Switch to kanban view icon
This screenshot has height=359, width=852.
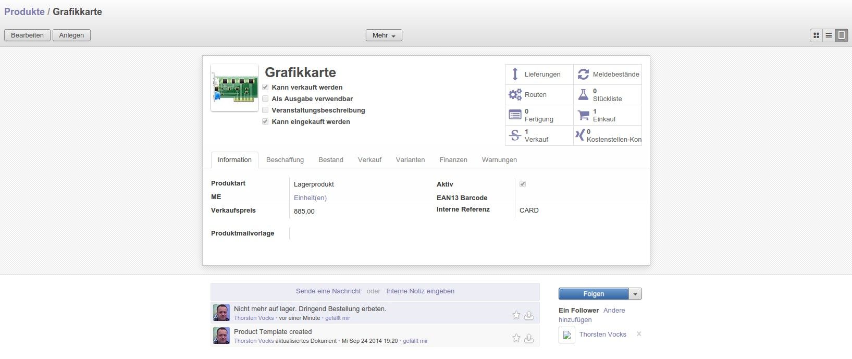(817, 35)
